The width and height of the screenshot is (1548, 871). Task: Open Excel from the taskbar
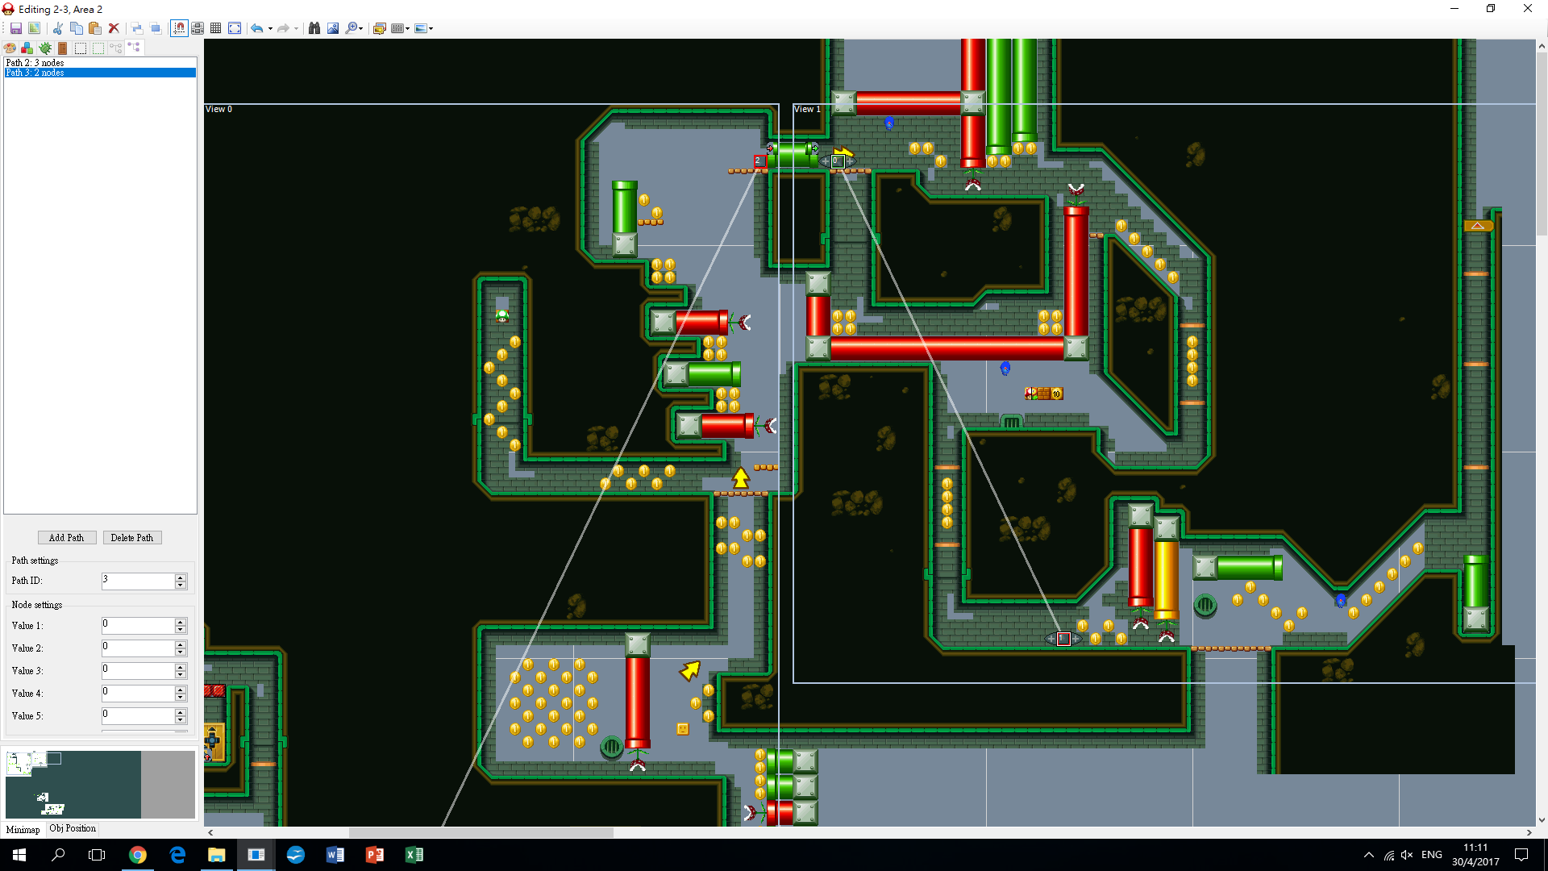point(414,855)
